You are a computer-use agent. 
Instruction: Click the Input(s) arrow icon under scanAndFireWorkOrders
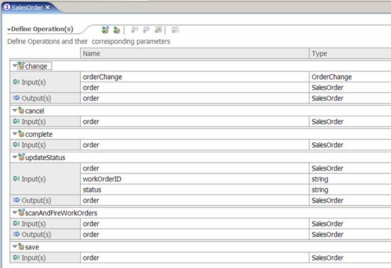[16, 223]
